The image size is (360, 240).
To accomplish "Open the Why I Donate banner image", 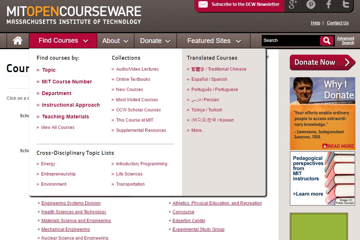I will pyautogui.click(x=322, y=113).
